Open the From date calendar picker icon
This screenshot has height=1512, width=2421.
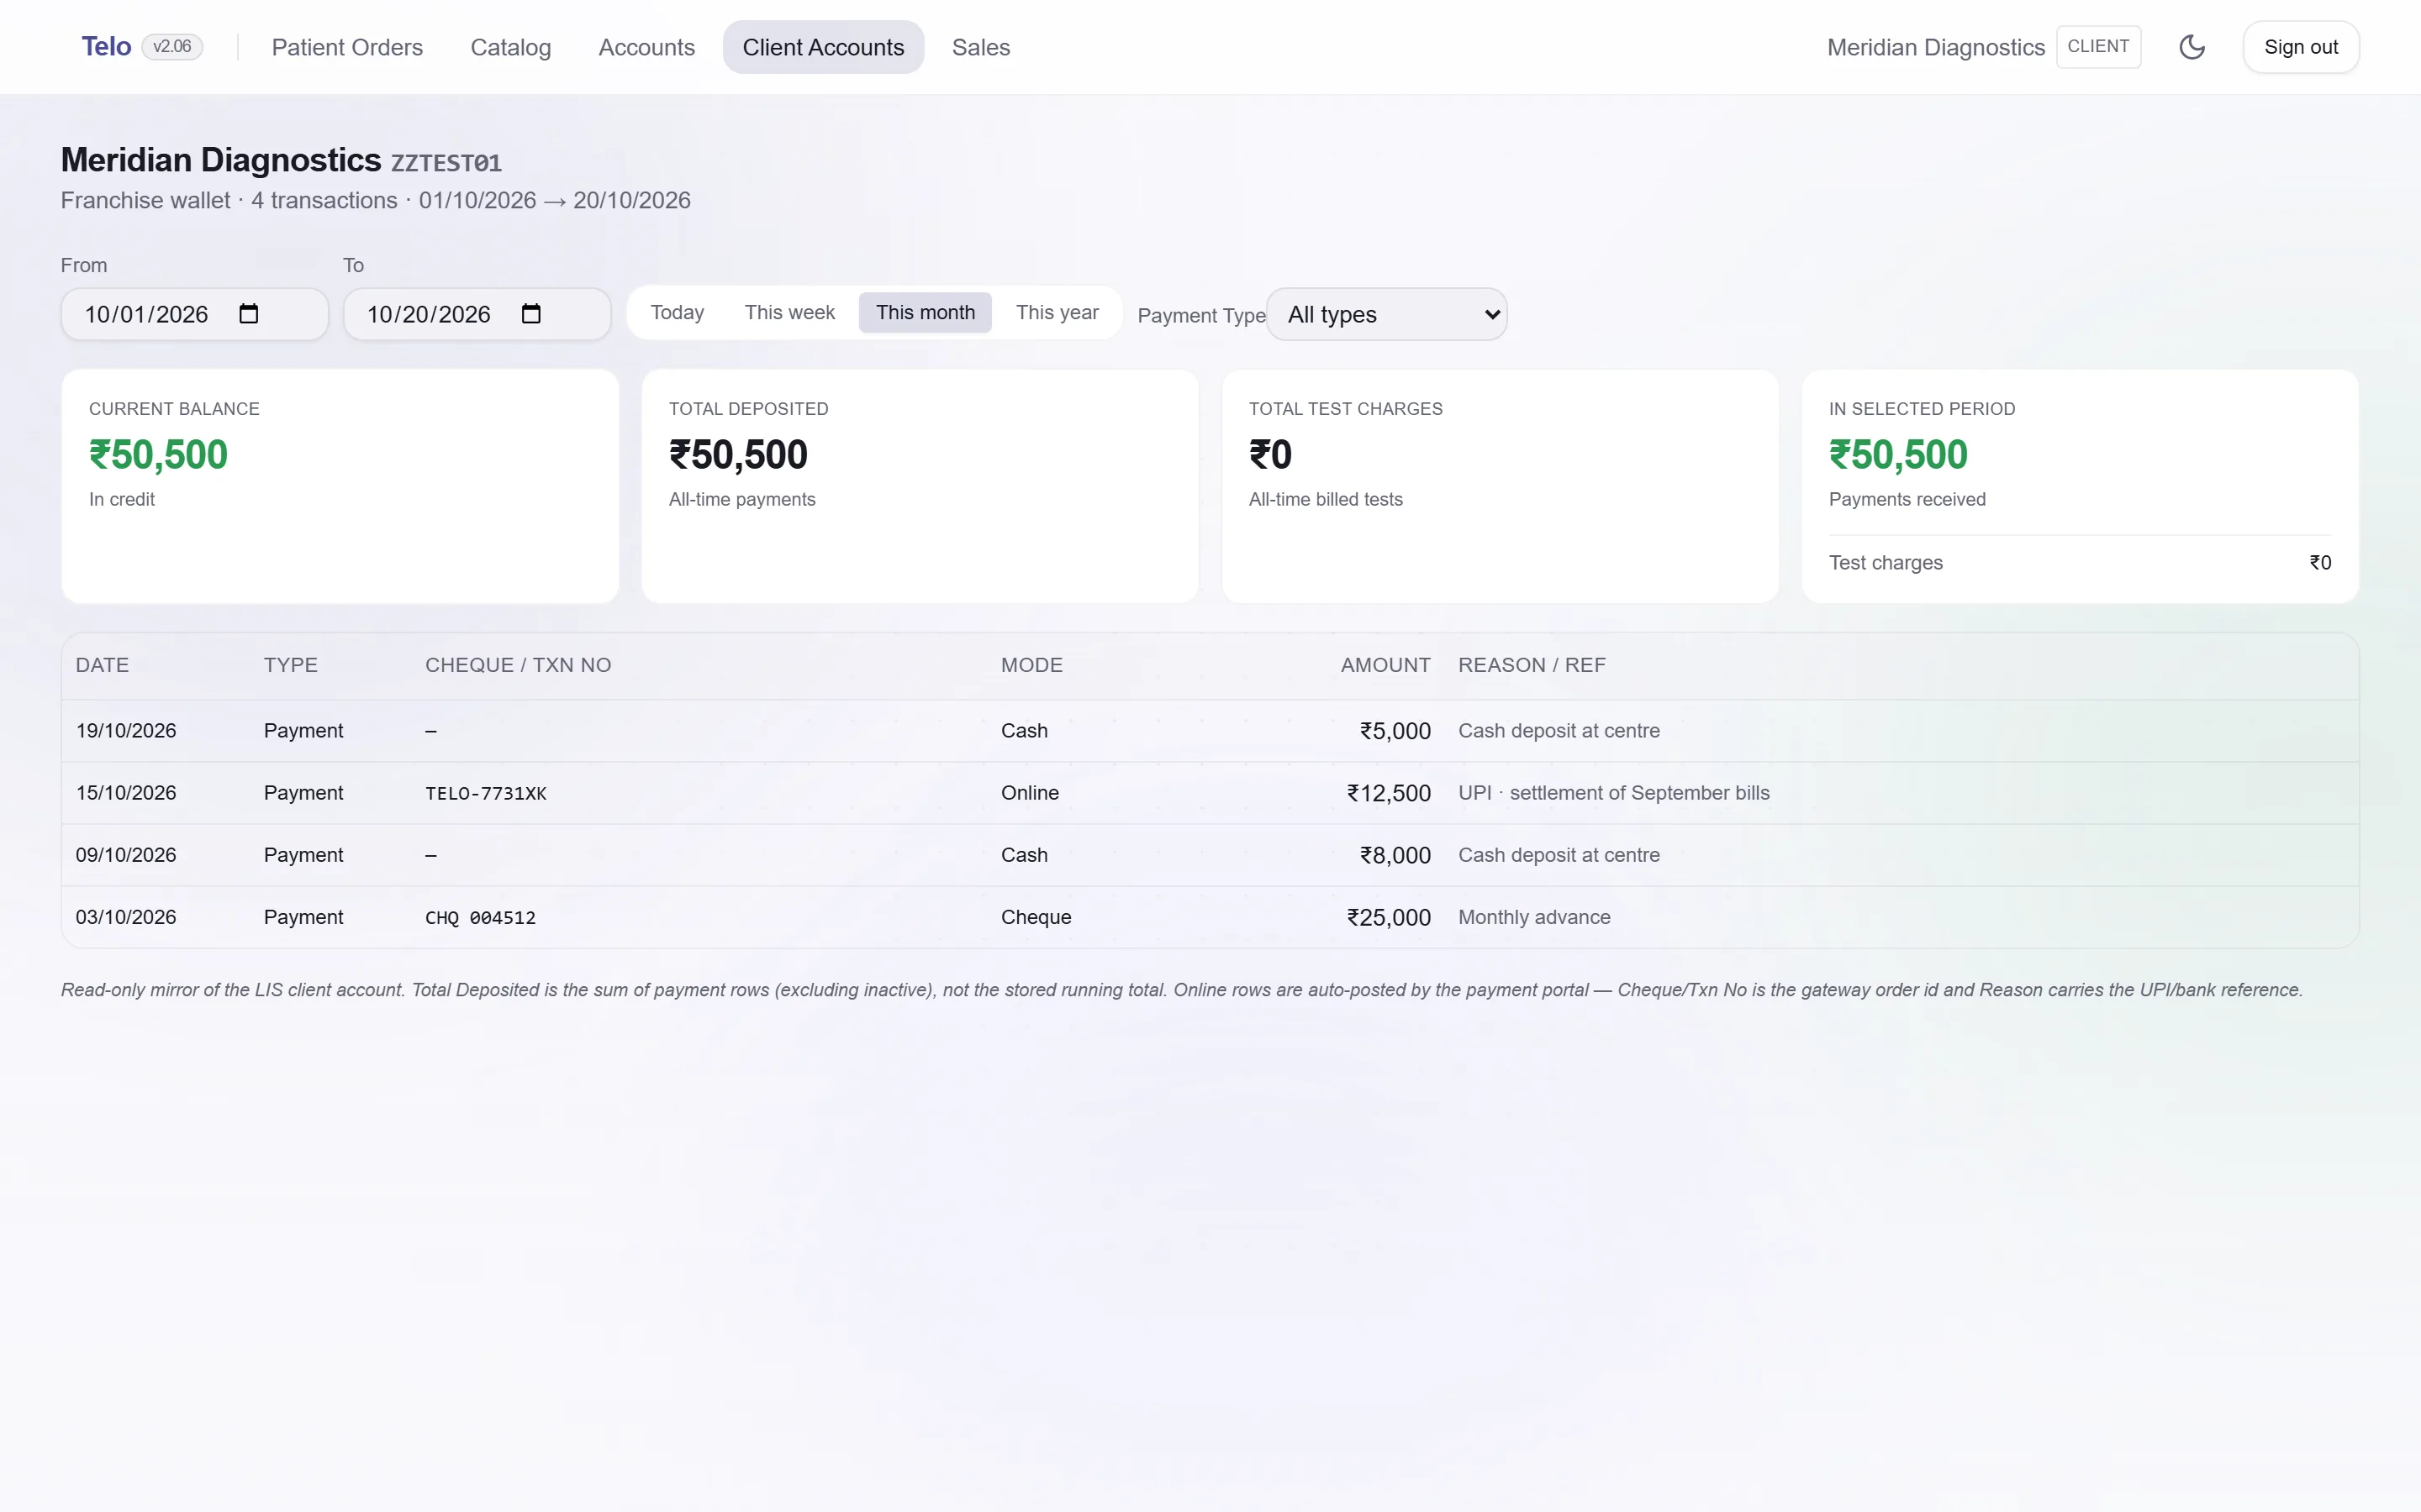tap(249, 314)
